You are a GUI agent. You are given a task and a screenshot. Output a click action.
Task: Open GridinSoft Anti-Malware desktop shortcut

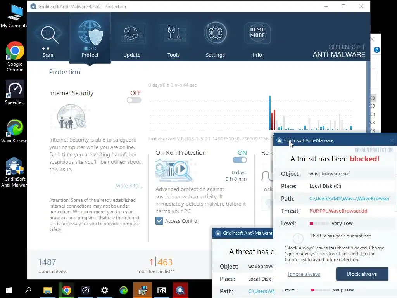point(14,172)
